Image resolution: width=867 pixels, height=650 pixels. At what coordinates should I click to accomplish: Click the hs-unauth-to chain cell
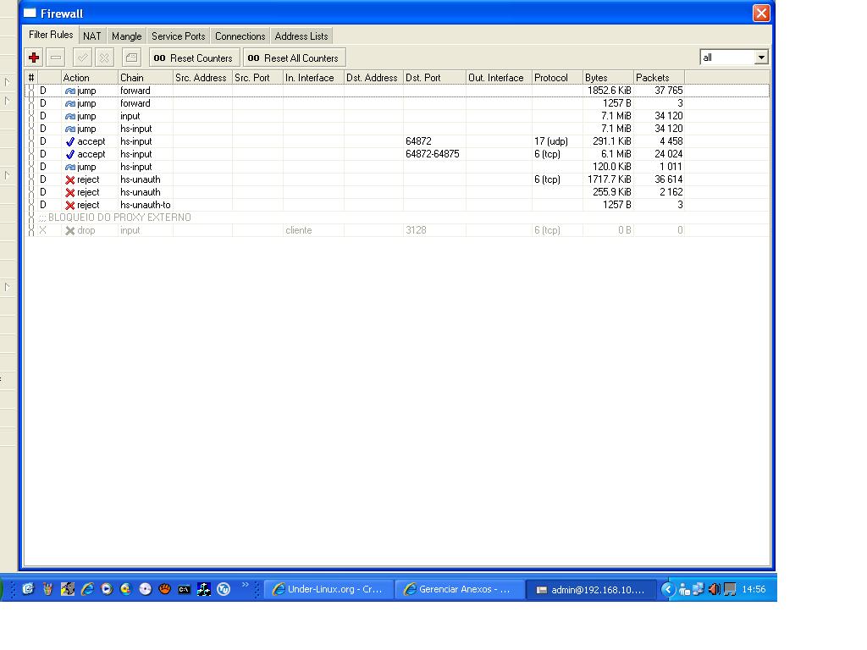[x=146, y=205]
